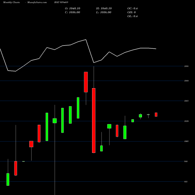Image resolution: width=195 pixels, height=195 pixels.
Task: Click the topmost price label on right axis
Action: 186,66
